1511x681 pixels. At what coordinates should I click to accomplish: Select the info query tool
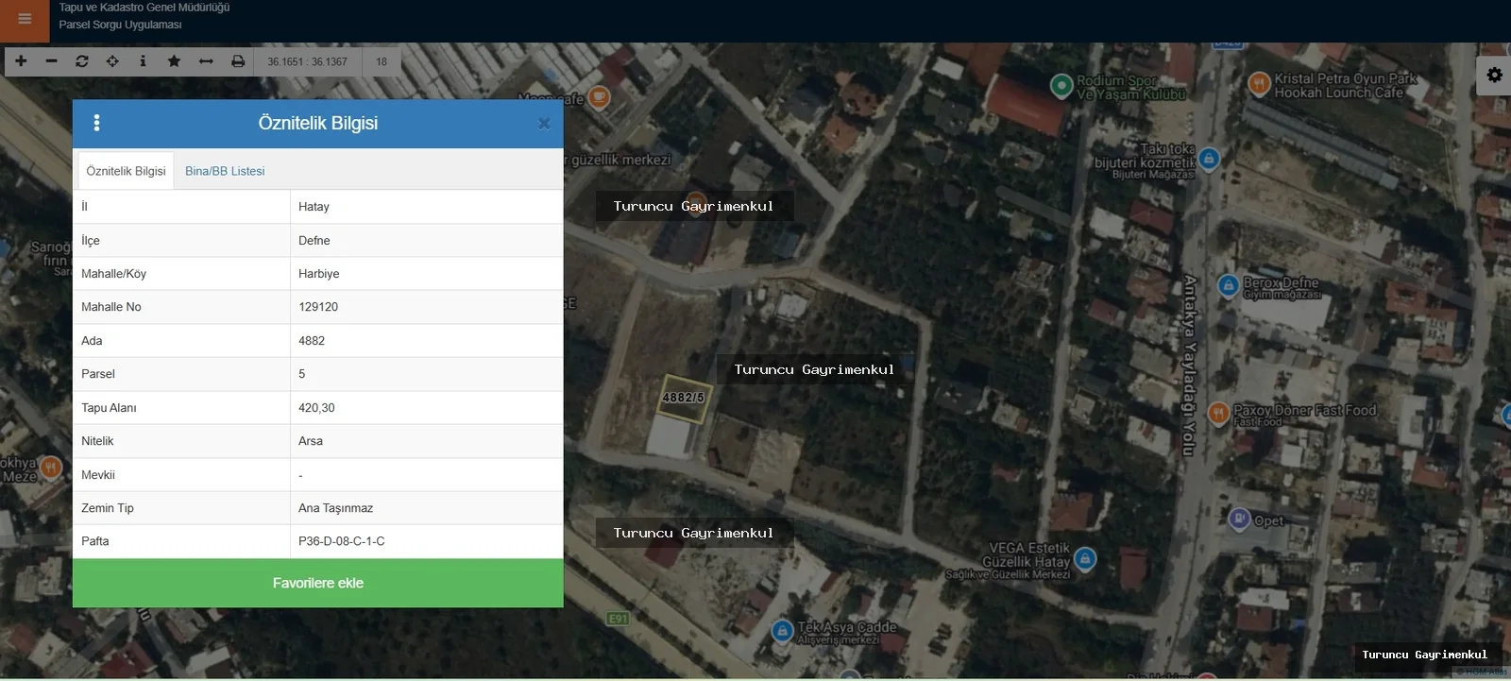tap(143, 61)
